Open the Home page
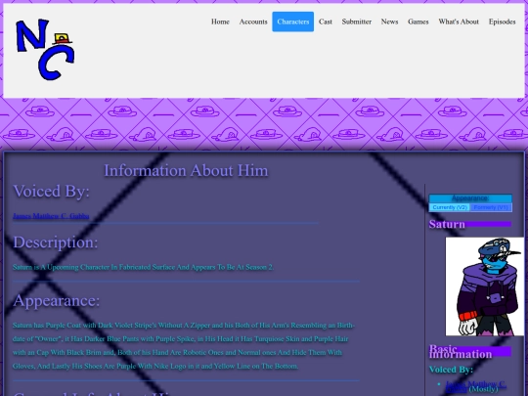 tap(220, 22)
